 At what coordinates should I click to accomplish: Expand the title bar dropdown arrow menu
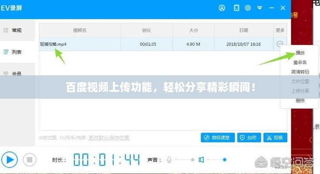point(260,8)
